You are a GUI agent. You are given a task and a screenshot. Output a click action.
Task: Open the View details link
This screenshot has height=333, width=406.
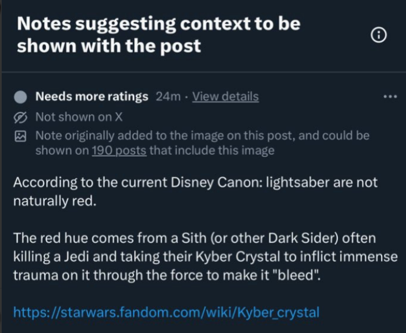225,97
